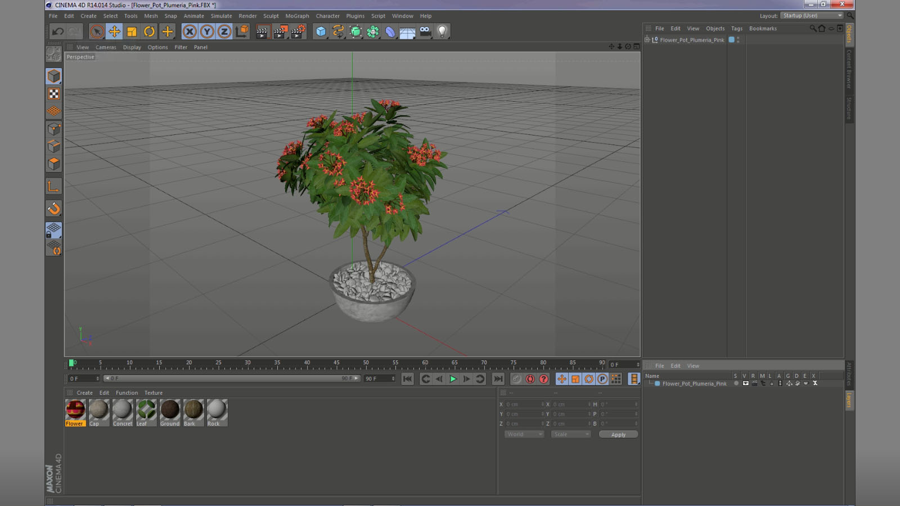Switch to Polygons mode
The image size is (900, 506).
[53, 164]
